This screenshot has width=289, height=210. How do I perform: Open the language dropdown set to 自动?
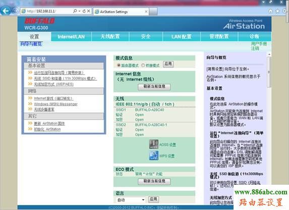point(131,200)
